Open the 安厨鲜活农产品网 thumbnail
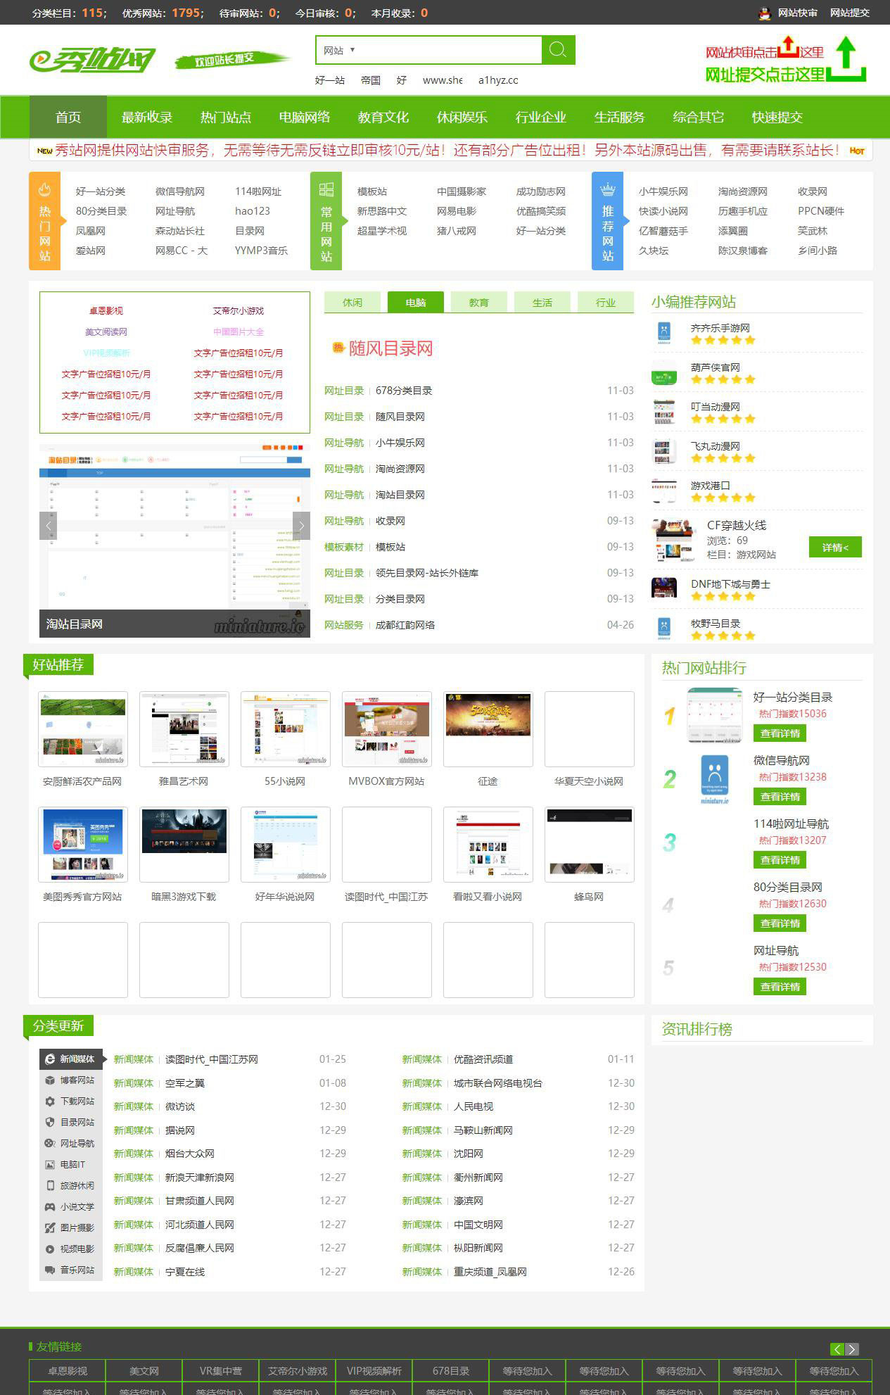The height and width of the screenshot is (1395, 890). coord(83,729)
